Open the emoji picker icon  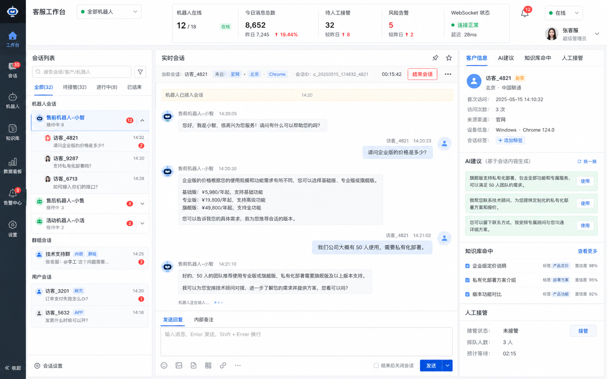click(164, 366)
